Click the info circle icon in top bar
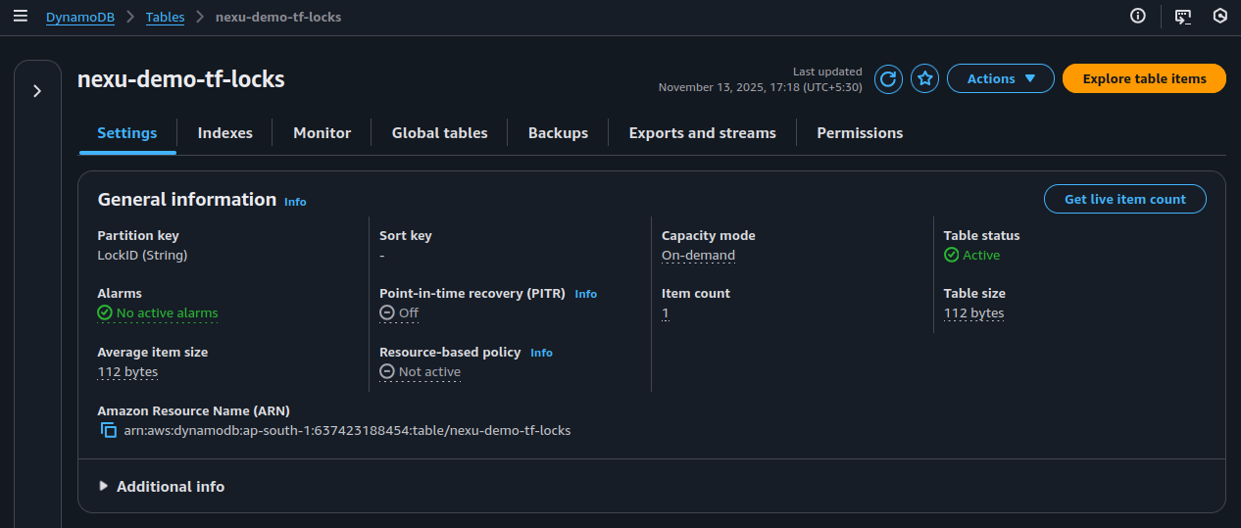The width and height of the screenshot is (1241, 528). (1138, 16)
